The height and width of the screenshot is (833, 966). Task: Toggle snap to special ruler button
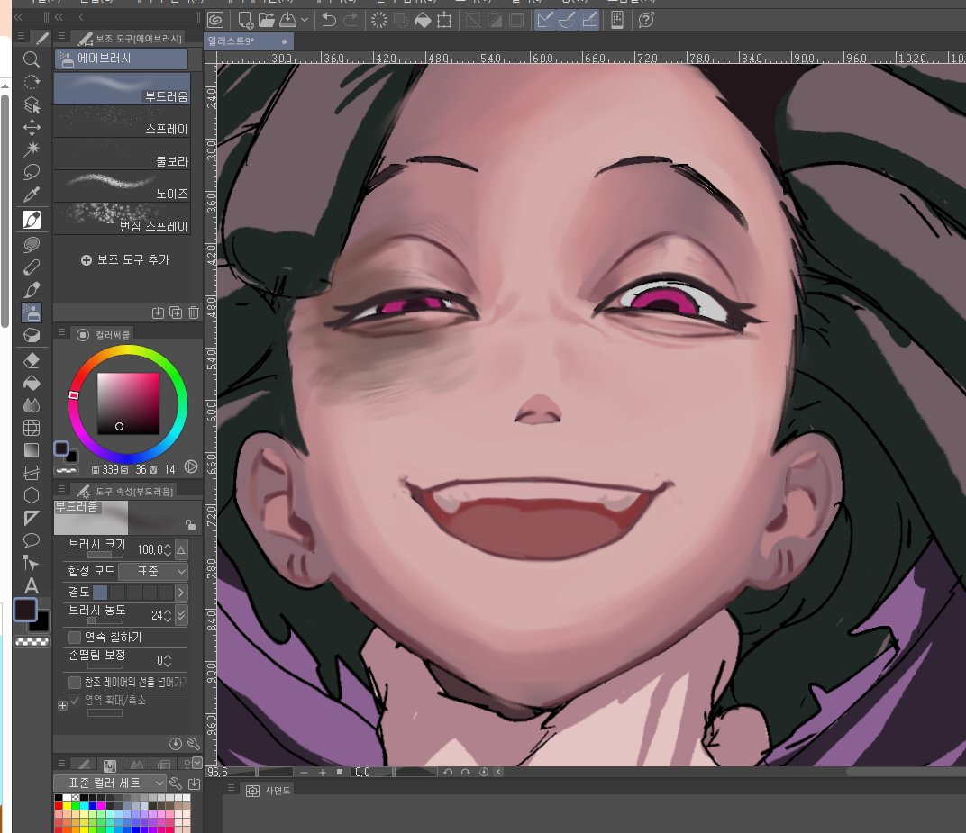[x=567, y=21]
